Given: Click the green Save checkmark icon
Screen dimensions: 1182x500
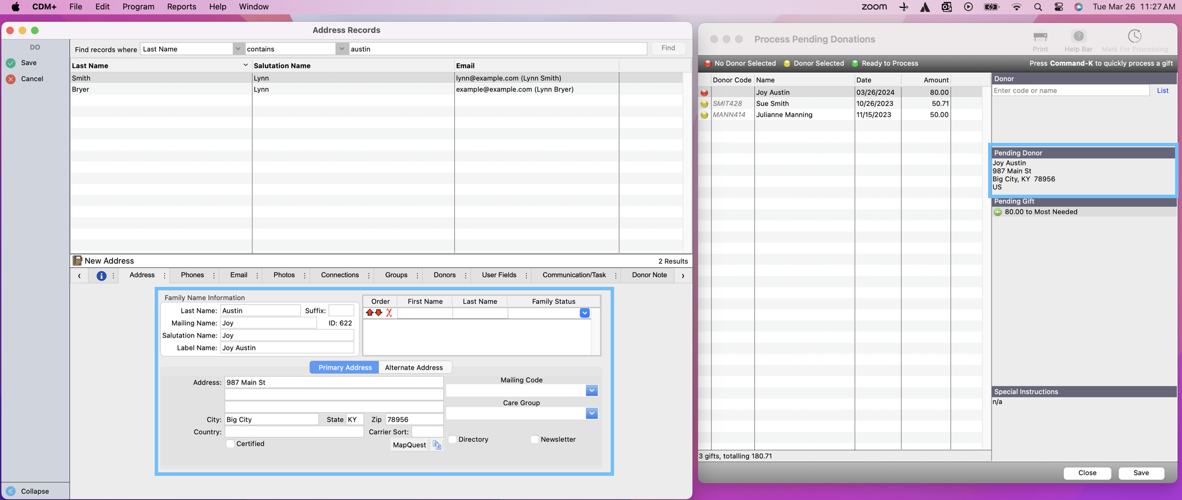Looking at the screenshot, I should [x=11, y=63].
